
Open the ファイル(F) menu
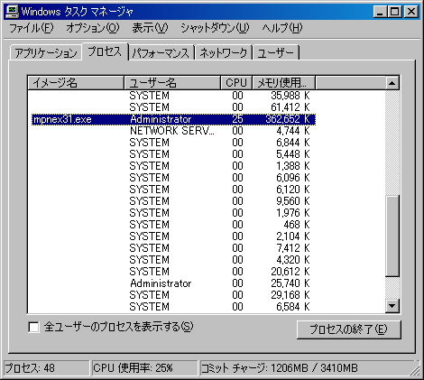pyautogui.click(x=32, y=28)
